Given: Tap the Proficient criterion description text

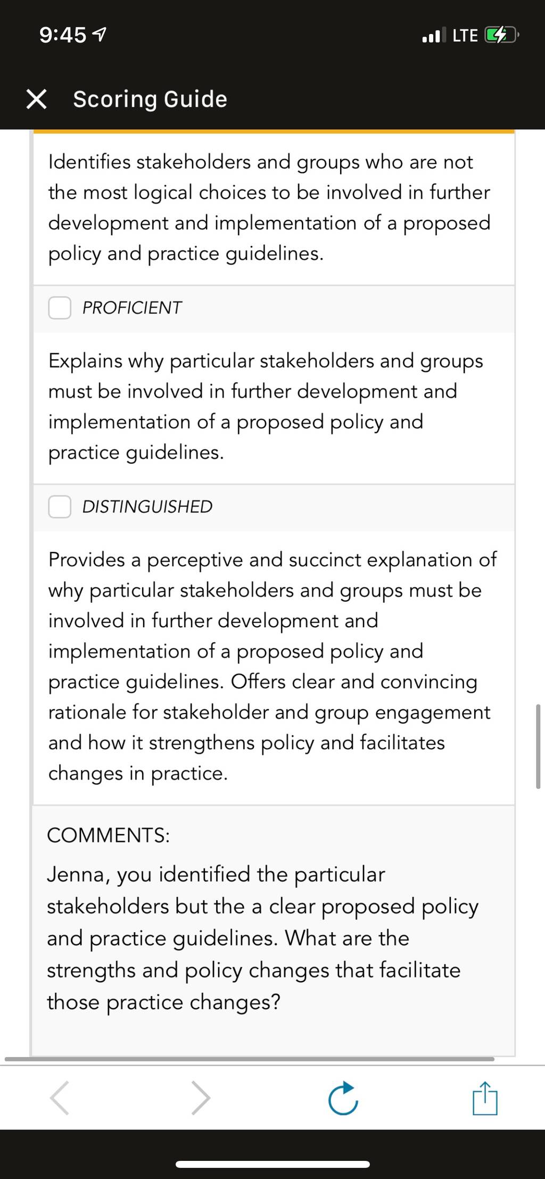Looking at the screenshot, I should pyautogui.click(x=266, y=406).
